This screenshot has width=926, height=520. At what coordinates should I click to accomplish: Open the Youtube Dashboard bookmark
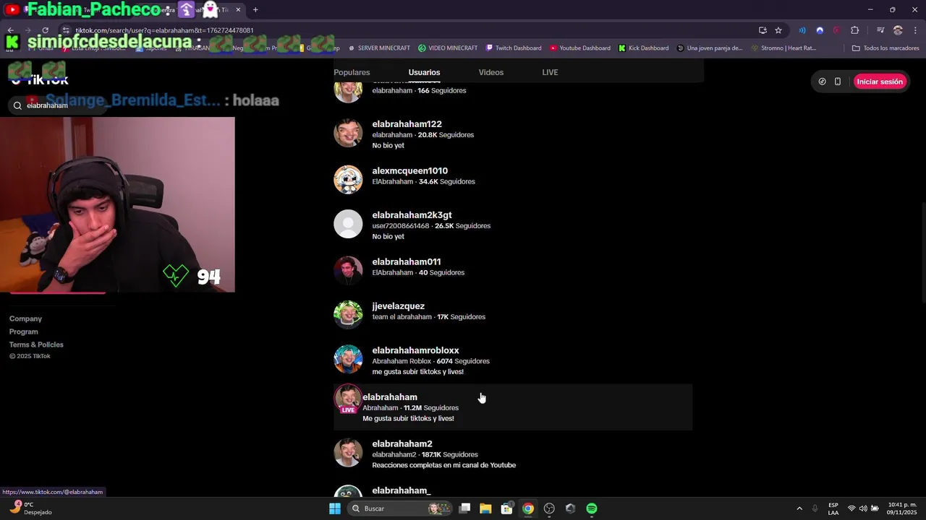(579, 48)
